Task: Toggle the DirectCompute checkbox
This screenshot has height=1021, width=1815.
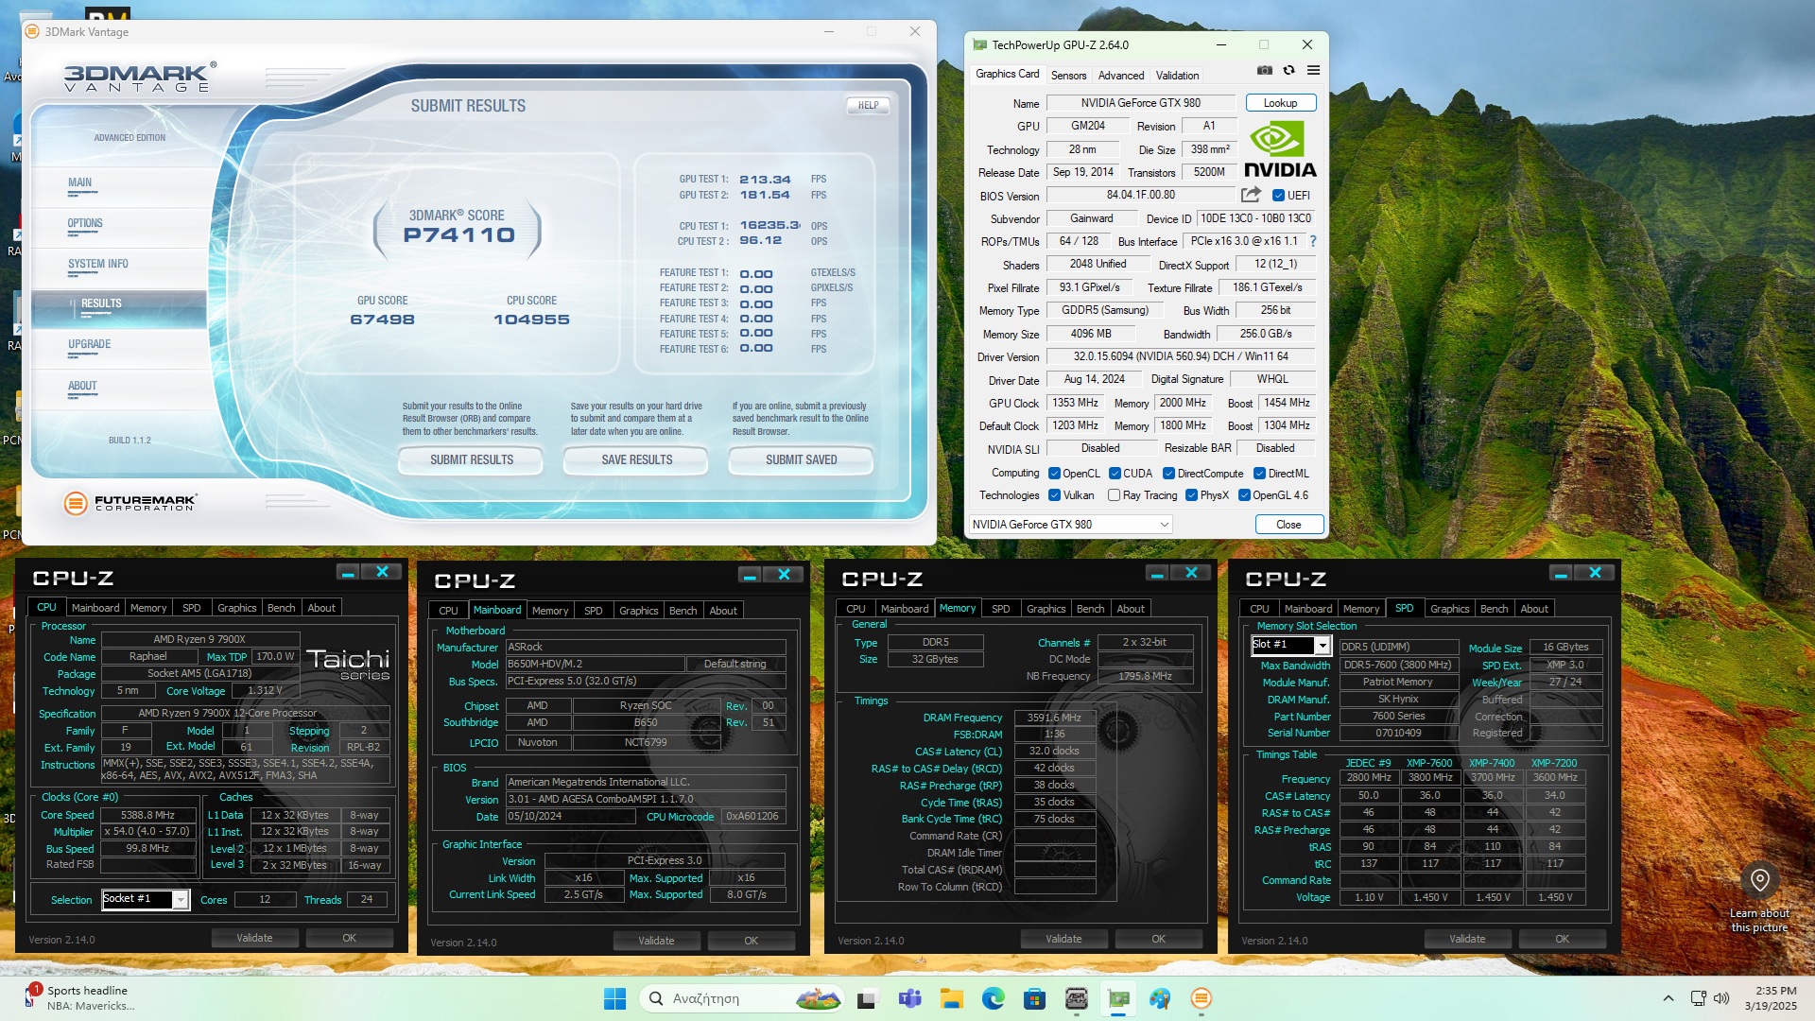Action: pyautogui.click(x=1168, y=474)
